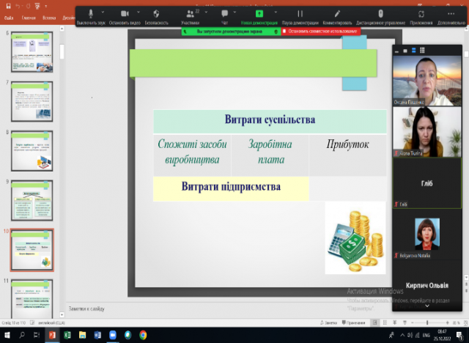Screen dimensions: 469x343
Task: Open Remote Control mouse option
Action: (x=380, y=17)
